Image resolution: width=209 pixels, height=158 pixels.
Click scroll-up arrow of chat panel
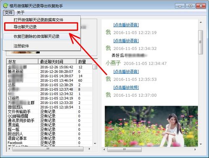(x=201, y=22)
